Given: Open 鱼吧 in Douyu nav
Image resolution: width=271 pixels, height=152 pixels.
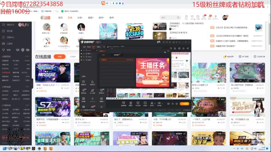Looking at the screenshot, I should [x=112, y=18].
